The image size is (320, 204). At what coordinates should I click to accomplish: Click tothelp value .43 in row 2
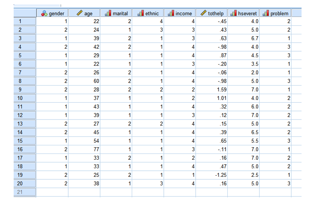point(223,30)
